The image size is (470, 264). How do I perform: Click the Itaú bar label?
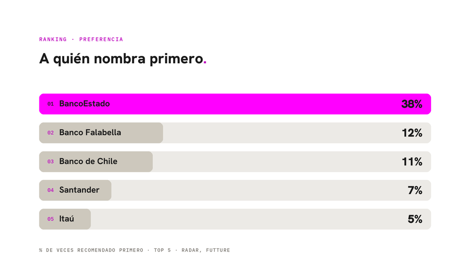67,219
